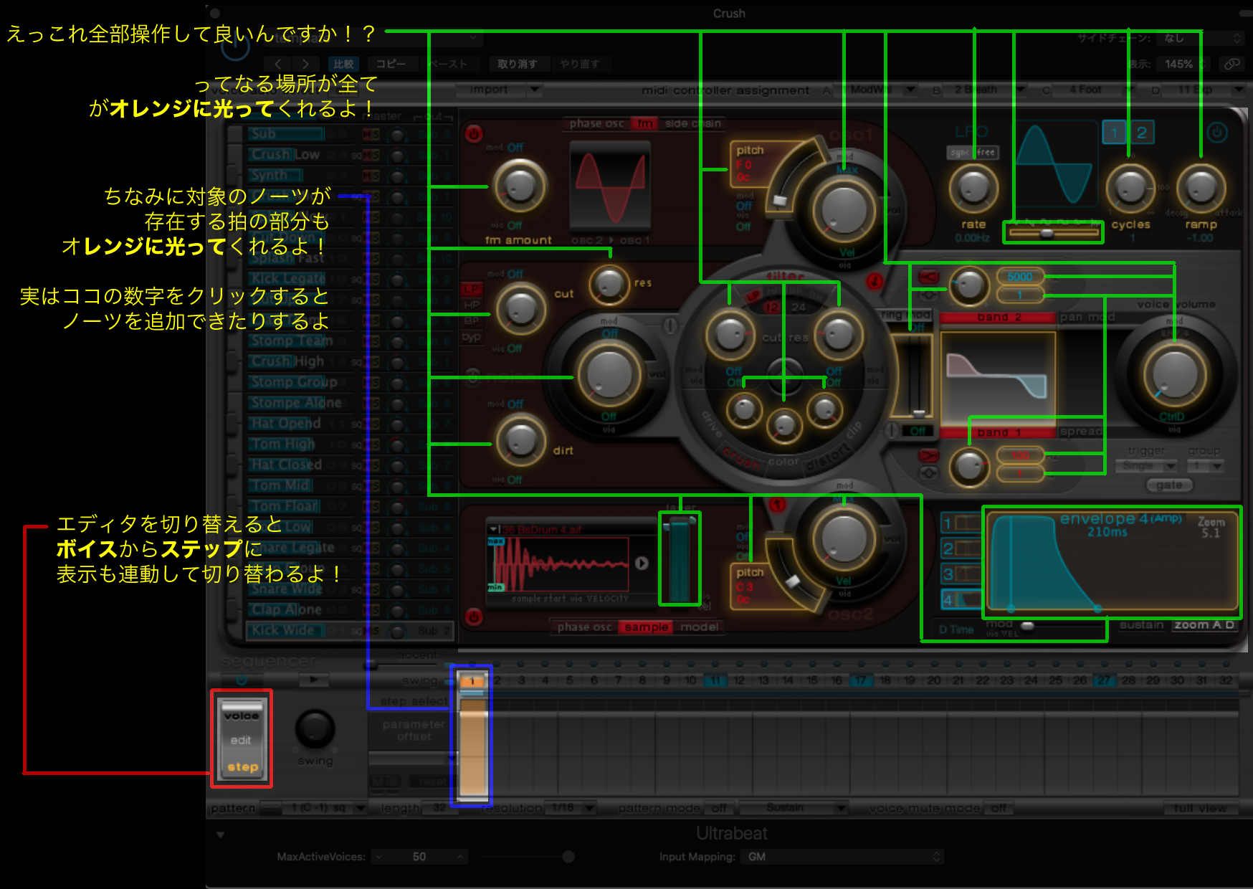Switch osc2 to sample mode
Viewport: 1253px width, 889px height.
646,627
